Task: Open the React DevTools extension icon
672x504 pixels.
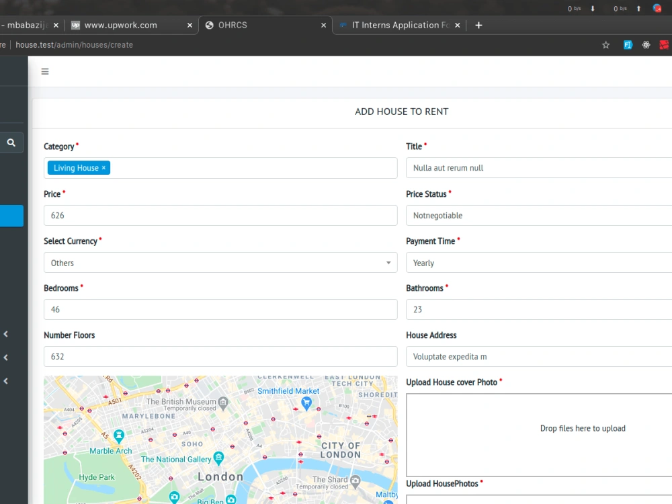Action: [x=646, y=45]
